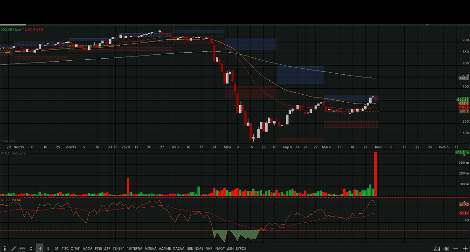This screenshot has height=252, width=470.
Task: Switch to the Ε weekly timeframe
Action: click(x=48, y=248)
